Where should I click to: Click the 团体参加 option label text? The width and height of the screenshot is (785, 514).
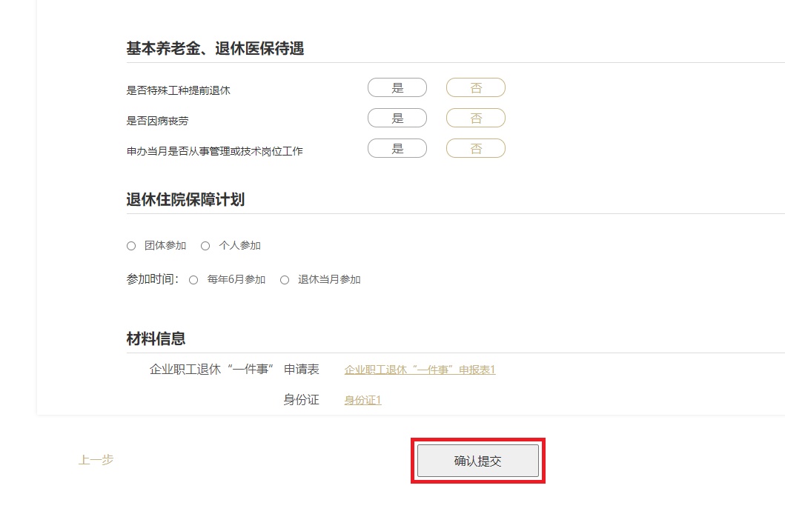165,245
